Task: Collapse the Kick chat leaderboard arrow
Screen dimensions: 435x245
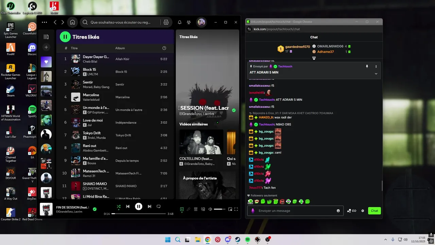Action: [x=314, y=58]
